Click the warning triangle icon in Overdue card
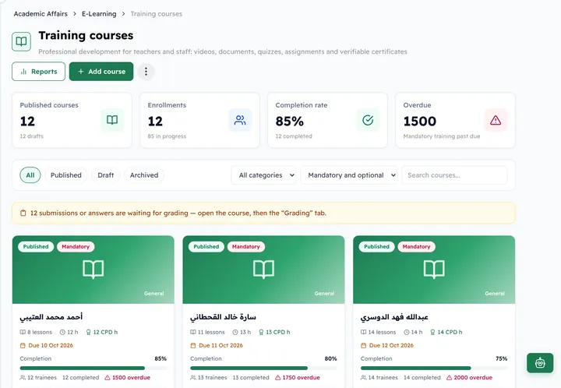Viewport: 561px width, 388px height. tap(496, 120)
